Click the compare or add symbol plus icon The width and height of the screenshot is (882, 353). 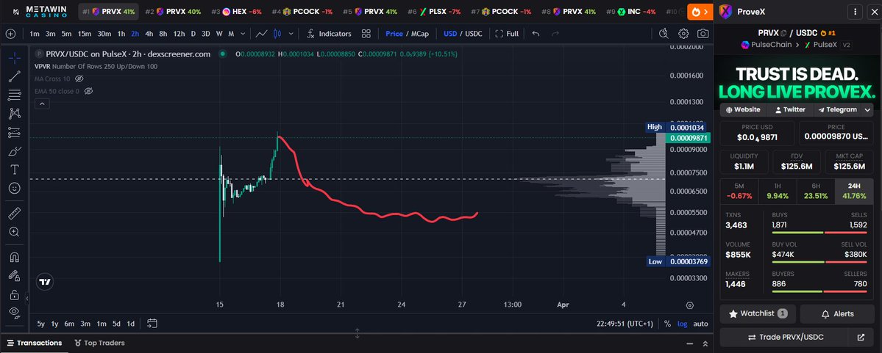click(10, 34)
